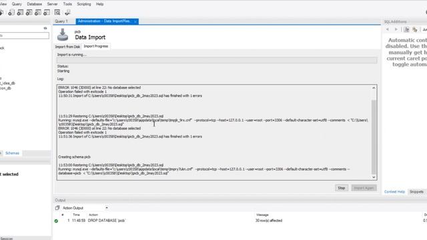Open the Snippets tab
This screenshot has width=427, height=240.
pos(416,192)
